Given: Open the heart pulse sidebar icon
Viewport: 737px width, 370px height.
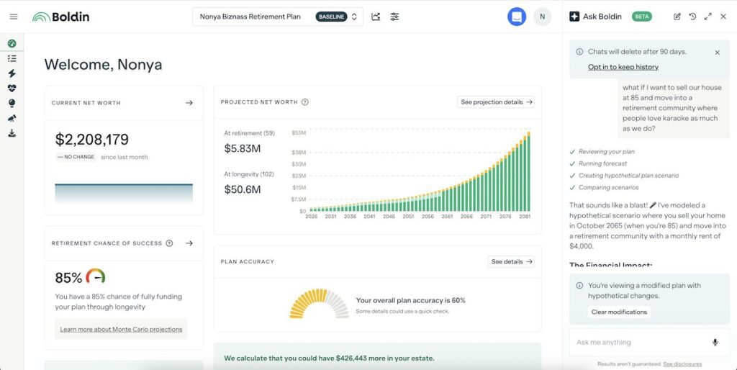Looking at the screenshot, I should click(x=12, y=89).
